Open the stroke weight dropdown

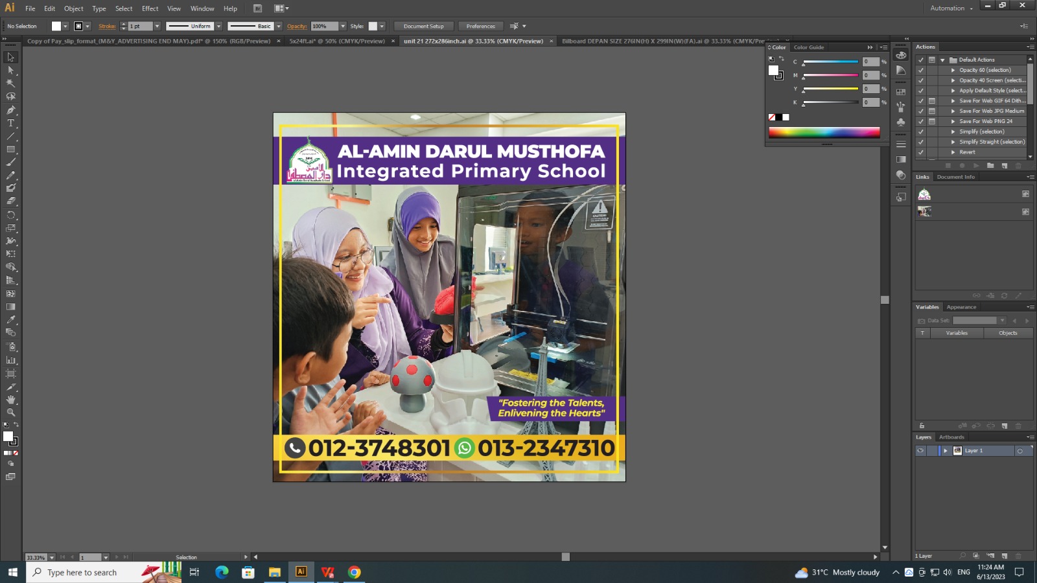157,27
